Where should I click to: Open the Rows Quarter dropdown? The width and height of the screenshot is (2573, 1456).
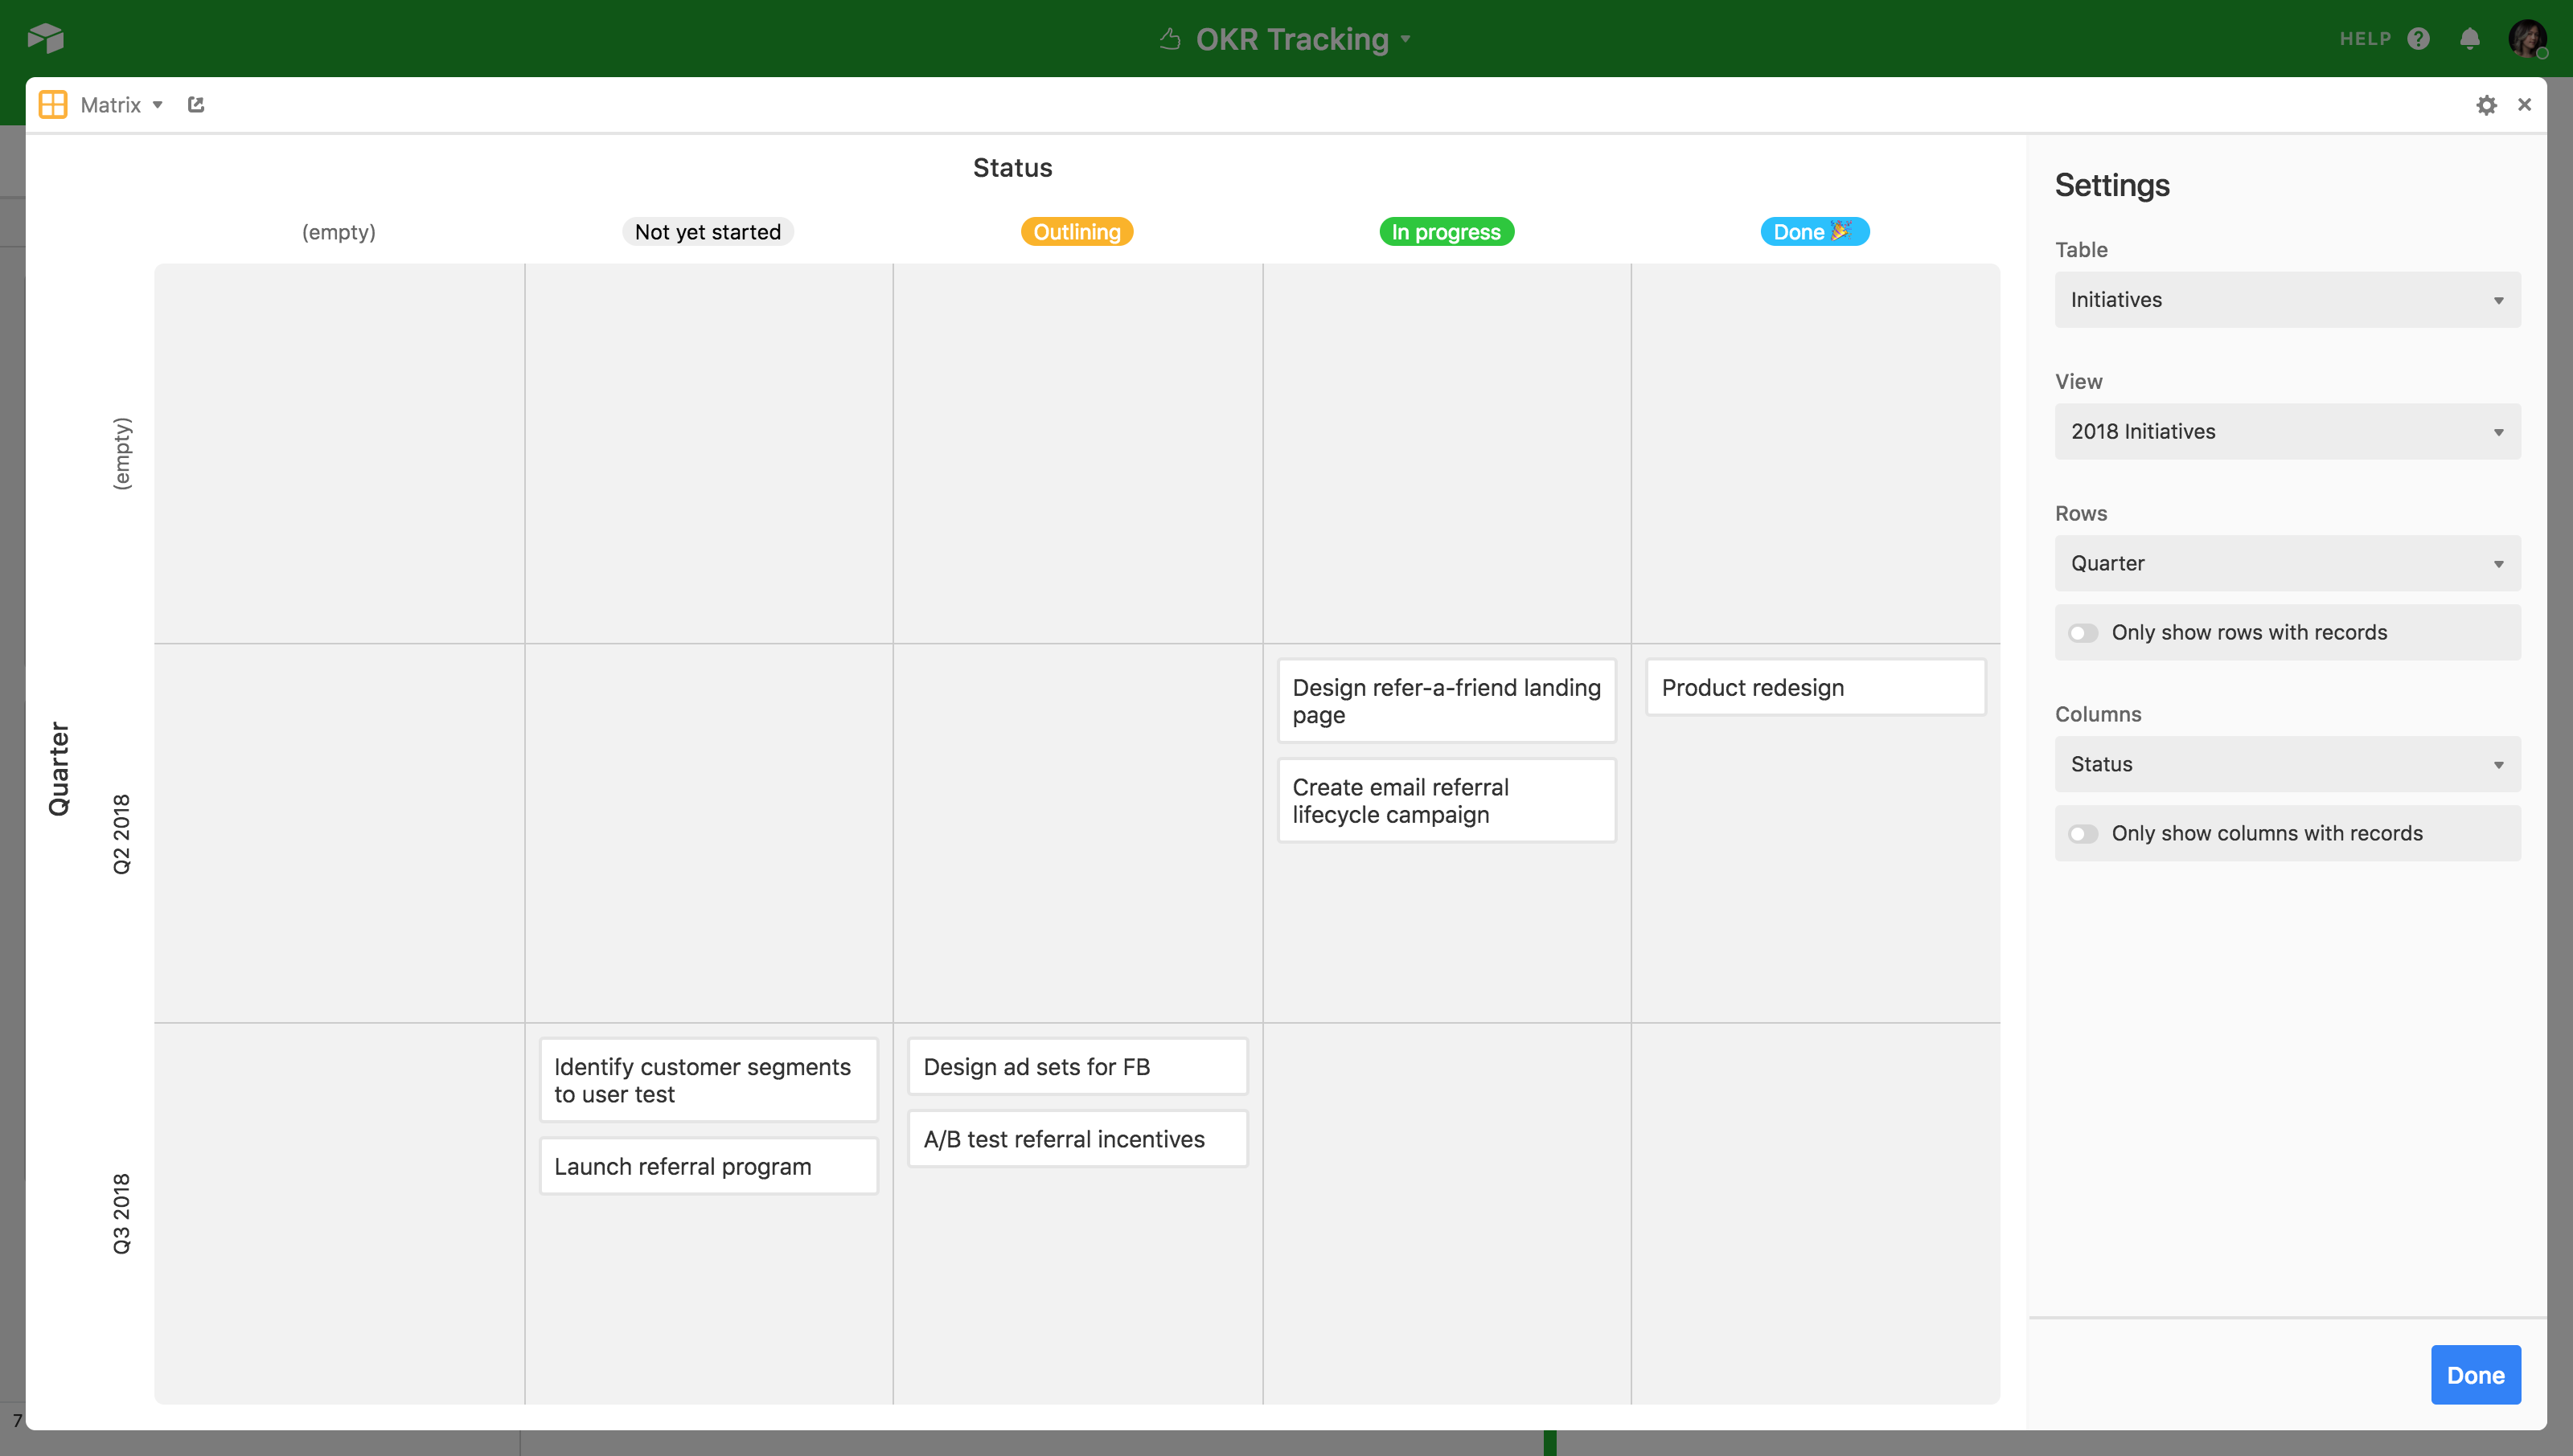2287,562
